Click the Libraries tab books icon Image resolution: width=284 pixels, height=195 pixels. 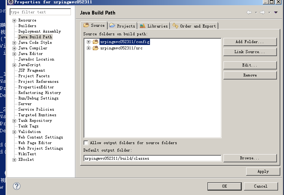tap(143, 26)
